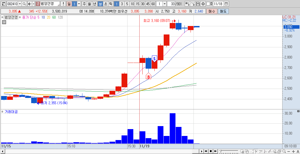Click the exclamation mark info button

63,4
